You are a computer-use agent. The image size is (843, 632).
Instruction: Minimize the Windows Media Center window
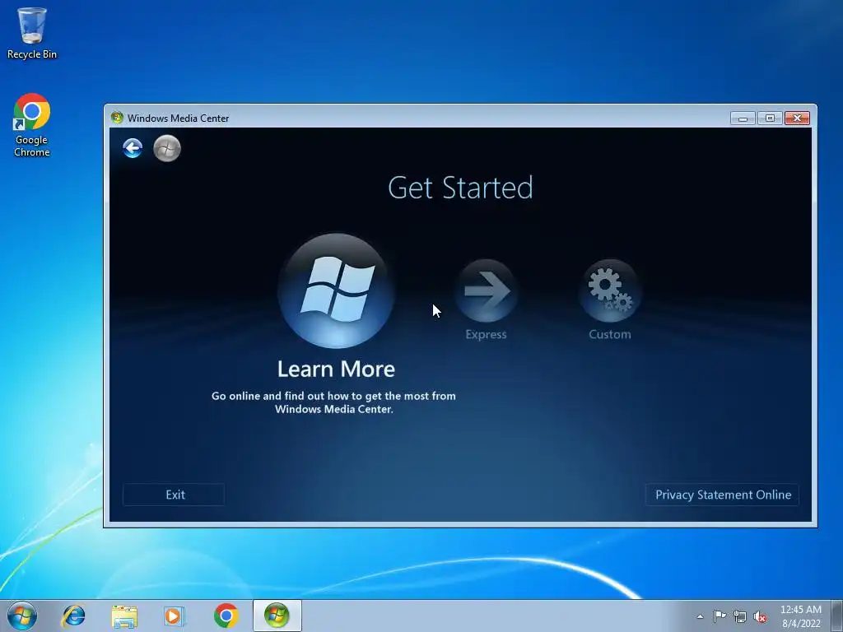pyautogui.click(x=743, y=118)
